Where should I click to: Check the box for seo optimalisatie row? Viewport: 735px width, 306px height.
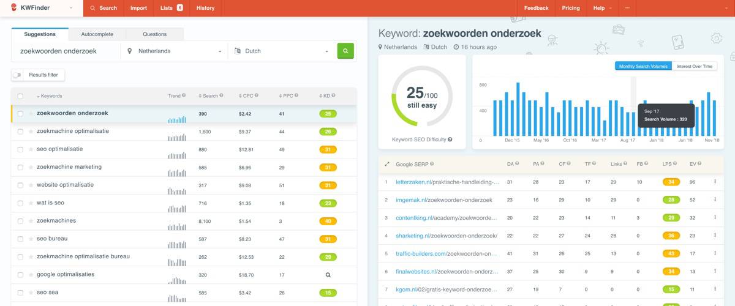click(x=20, y=149)
